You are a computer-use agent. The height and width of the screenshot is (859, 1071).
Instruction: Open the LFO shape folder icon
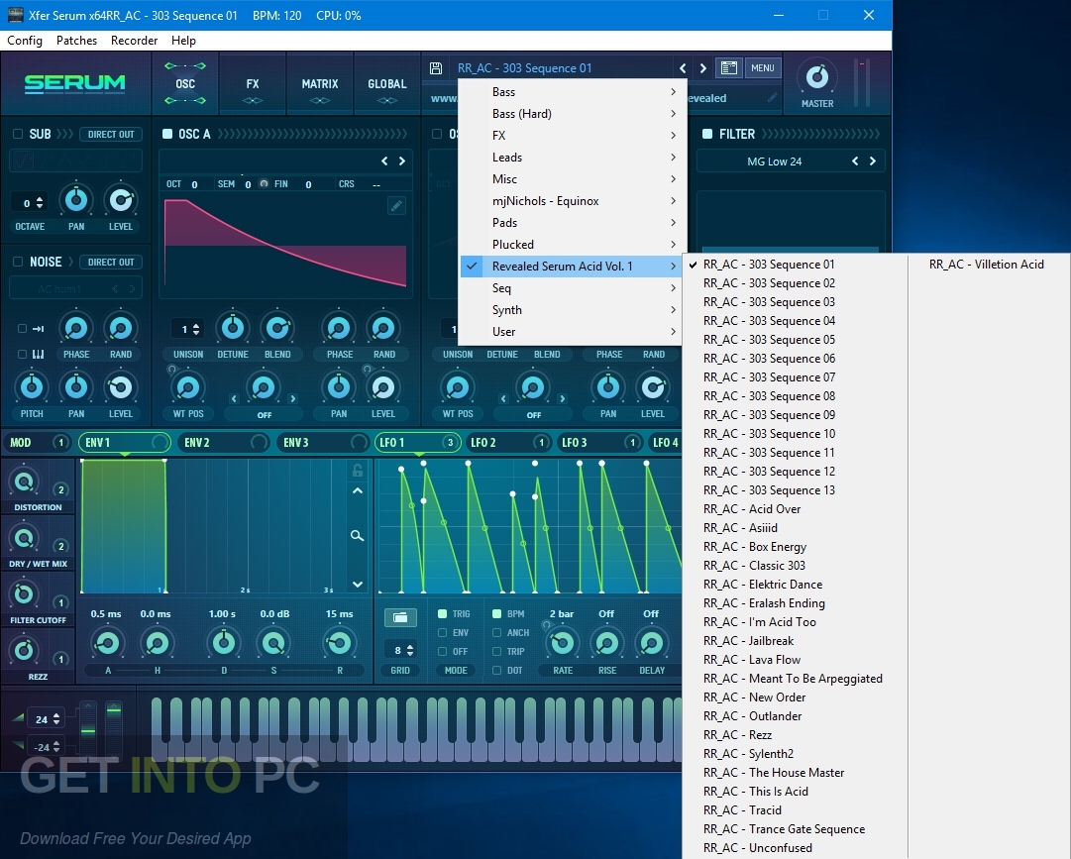pos(400,618)
